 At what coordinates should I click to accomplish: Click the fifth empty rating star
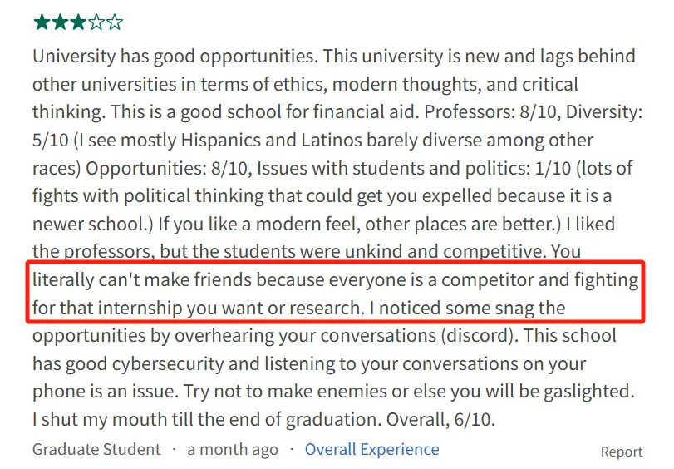coord(115,22)
